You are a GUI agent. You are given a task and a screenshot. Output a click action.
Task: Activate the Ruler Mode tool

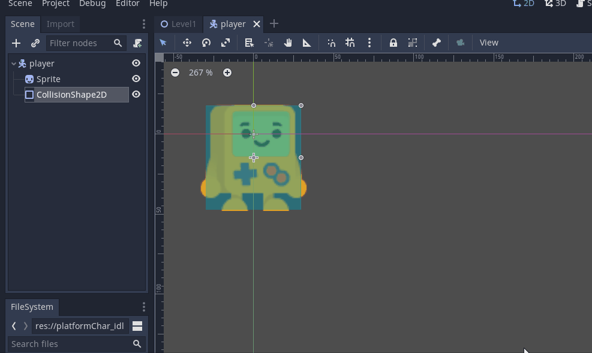pyautogui.click(x=307, y=43)
